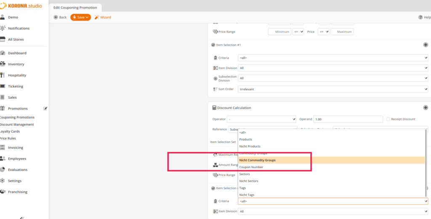
Task: Click the edit pencil icon beside Promotions
Action: [x=45, y=108]
